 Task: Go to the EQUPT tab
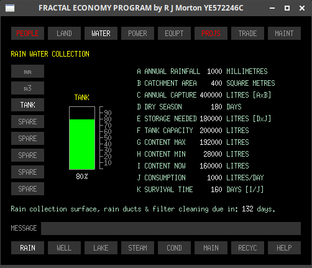click(174, 33)
